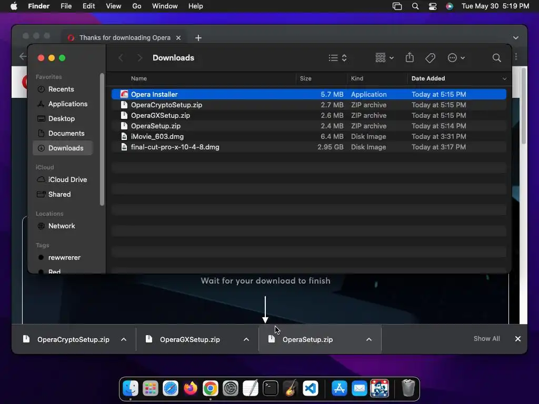
Task: Select Network in the sidebar
Action: (x=62, y=226)
